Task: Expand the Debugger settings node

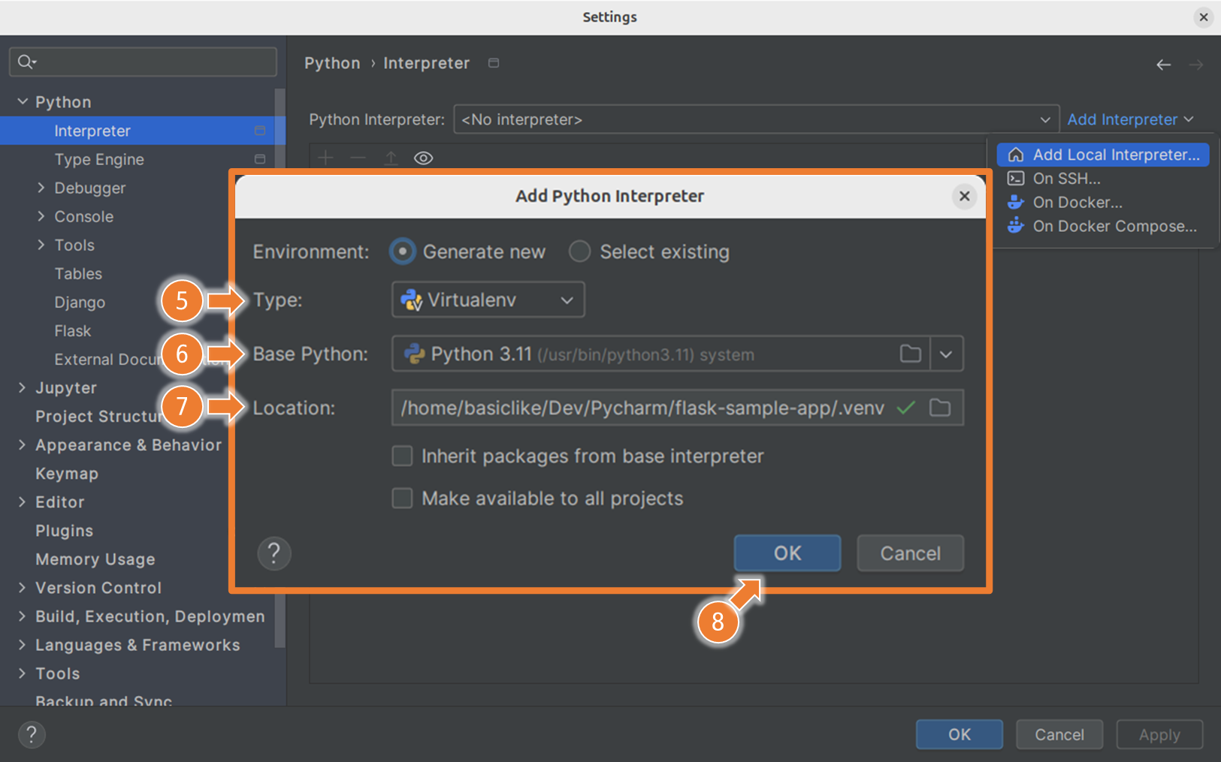Action: pos(41,188)
